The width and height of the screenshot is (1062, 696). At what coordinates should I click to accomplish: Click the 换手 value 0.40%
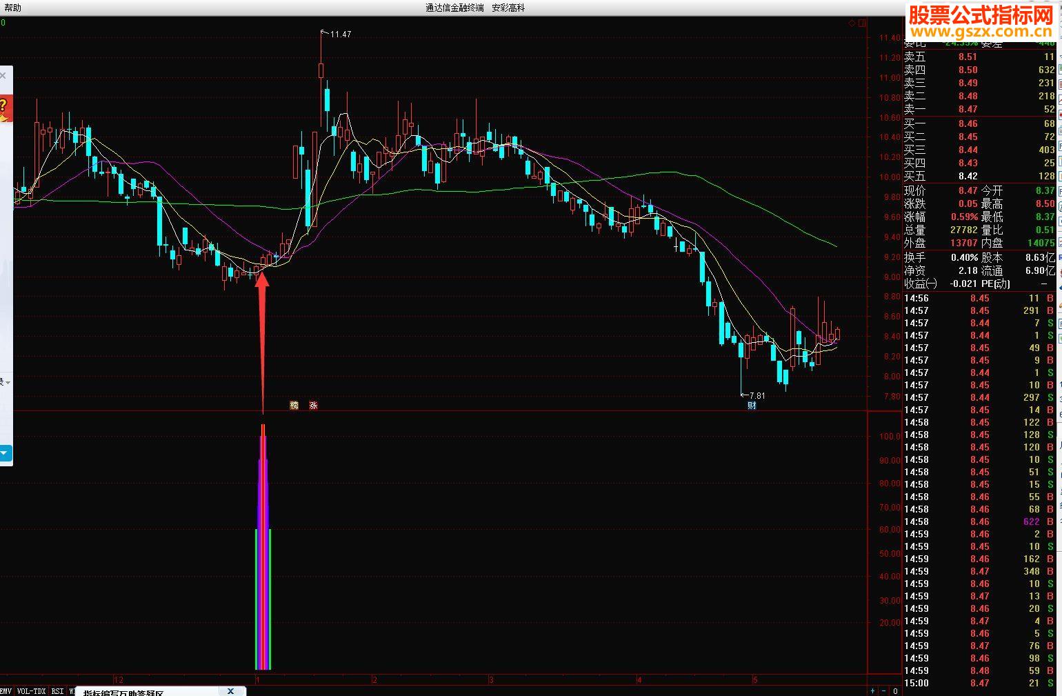pos(964,257)
